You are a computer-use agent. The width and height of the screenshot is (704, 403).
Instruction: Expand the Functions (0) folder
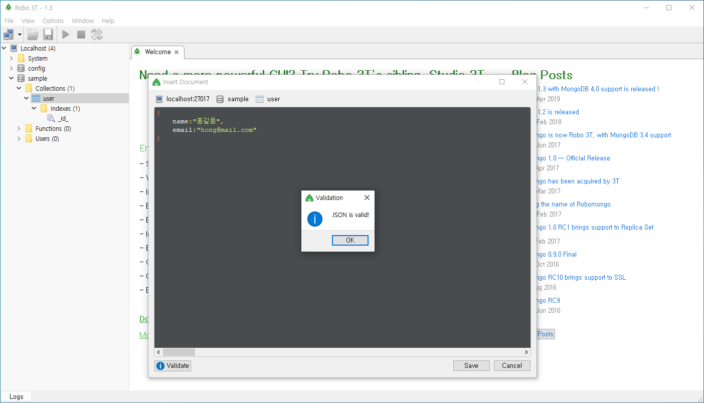19,128
